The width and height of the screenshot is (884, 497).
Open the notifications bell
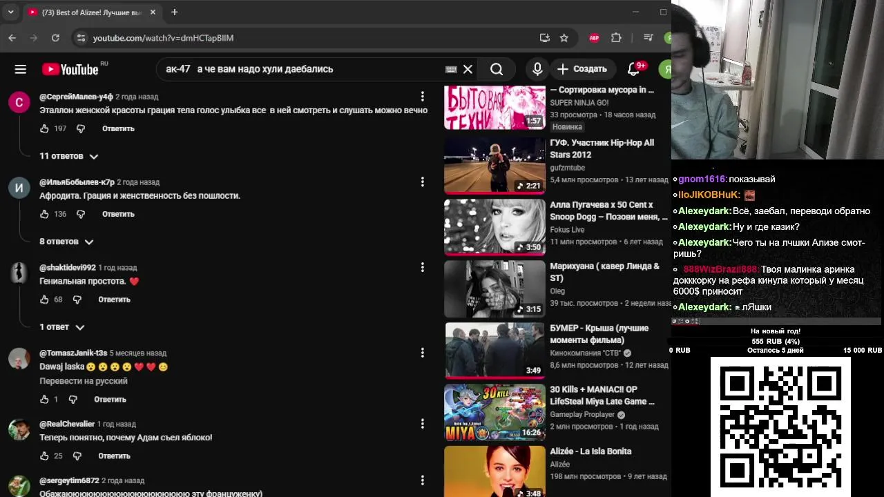pos(633,69)
